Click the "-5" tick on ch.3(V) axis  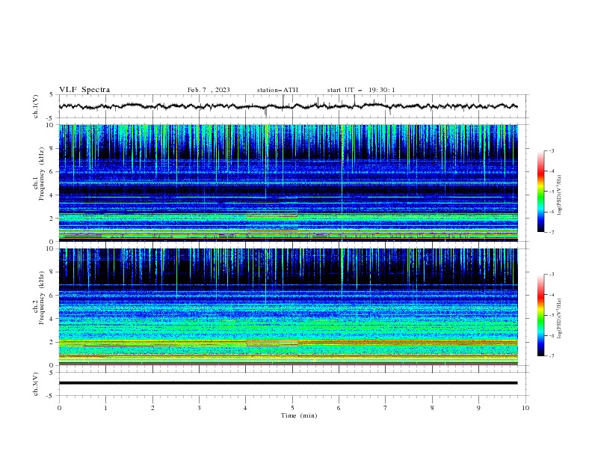click(x=50, y=396)
